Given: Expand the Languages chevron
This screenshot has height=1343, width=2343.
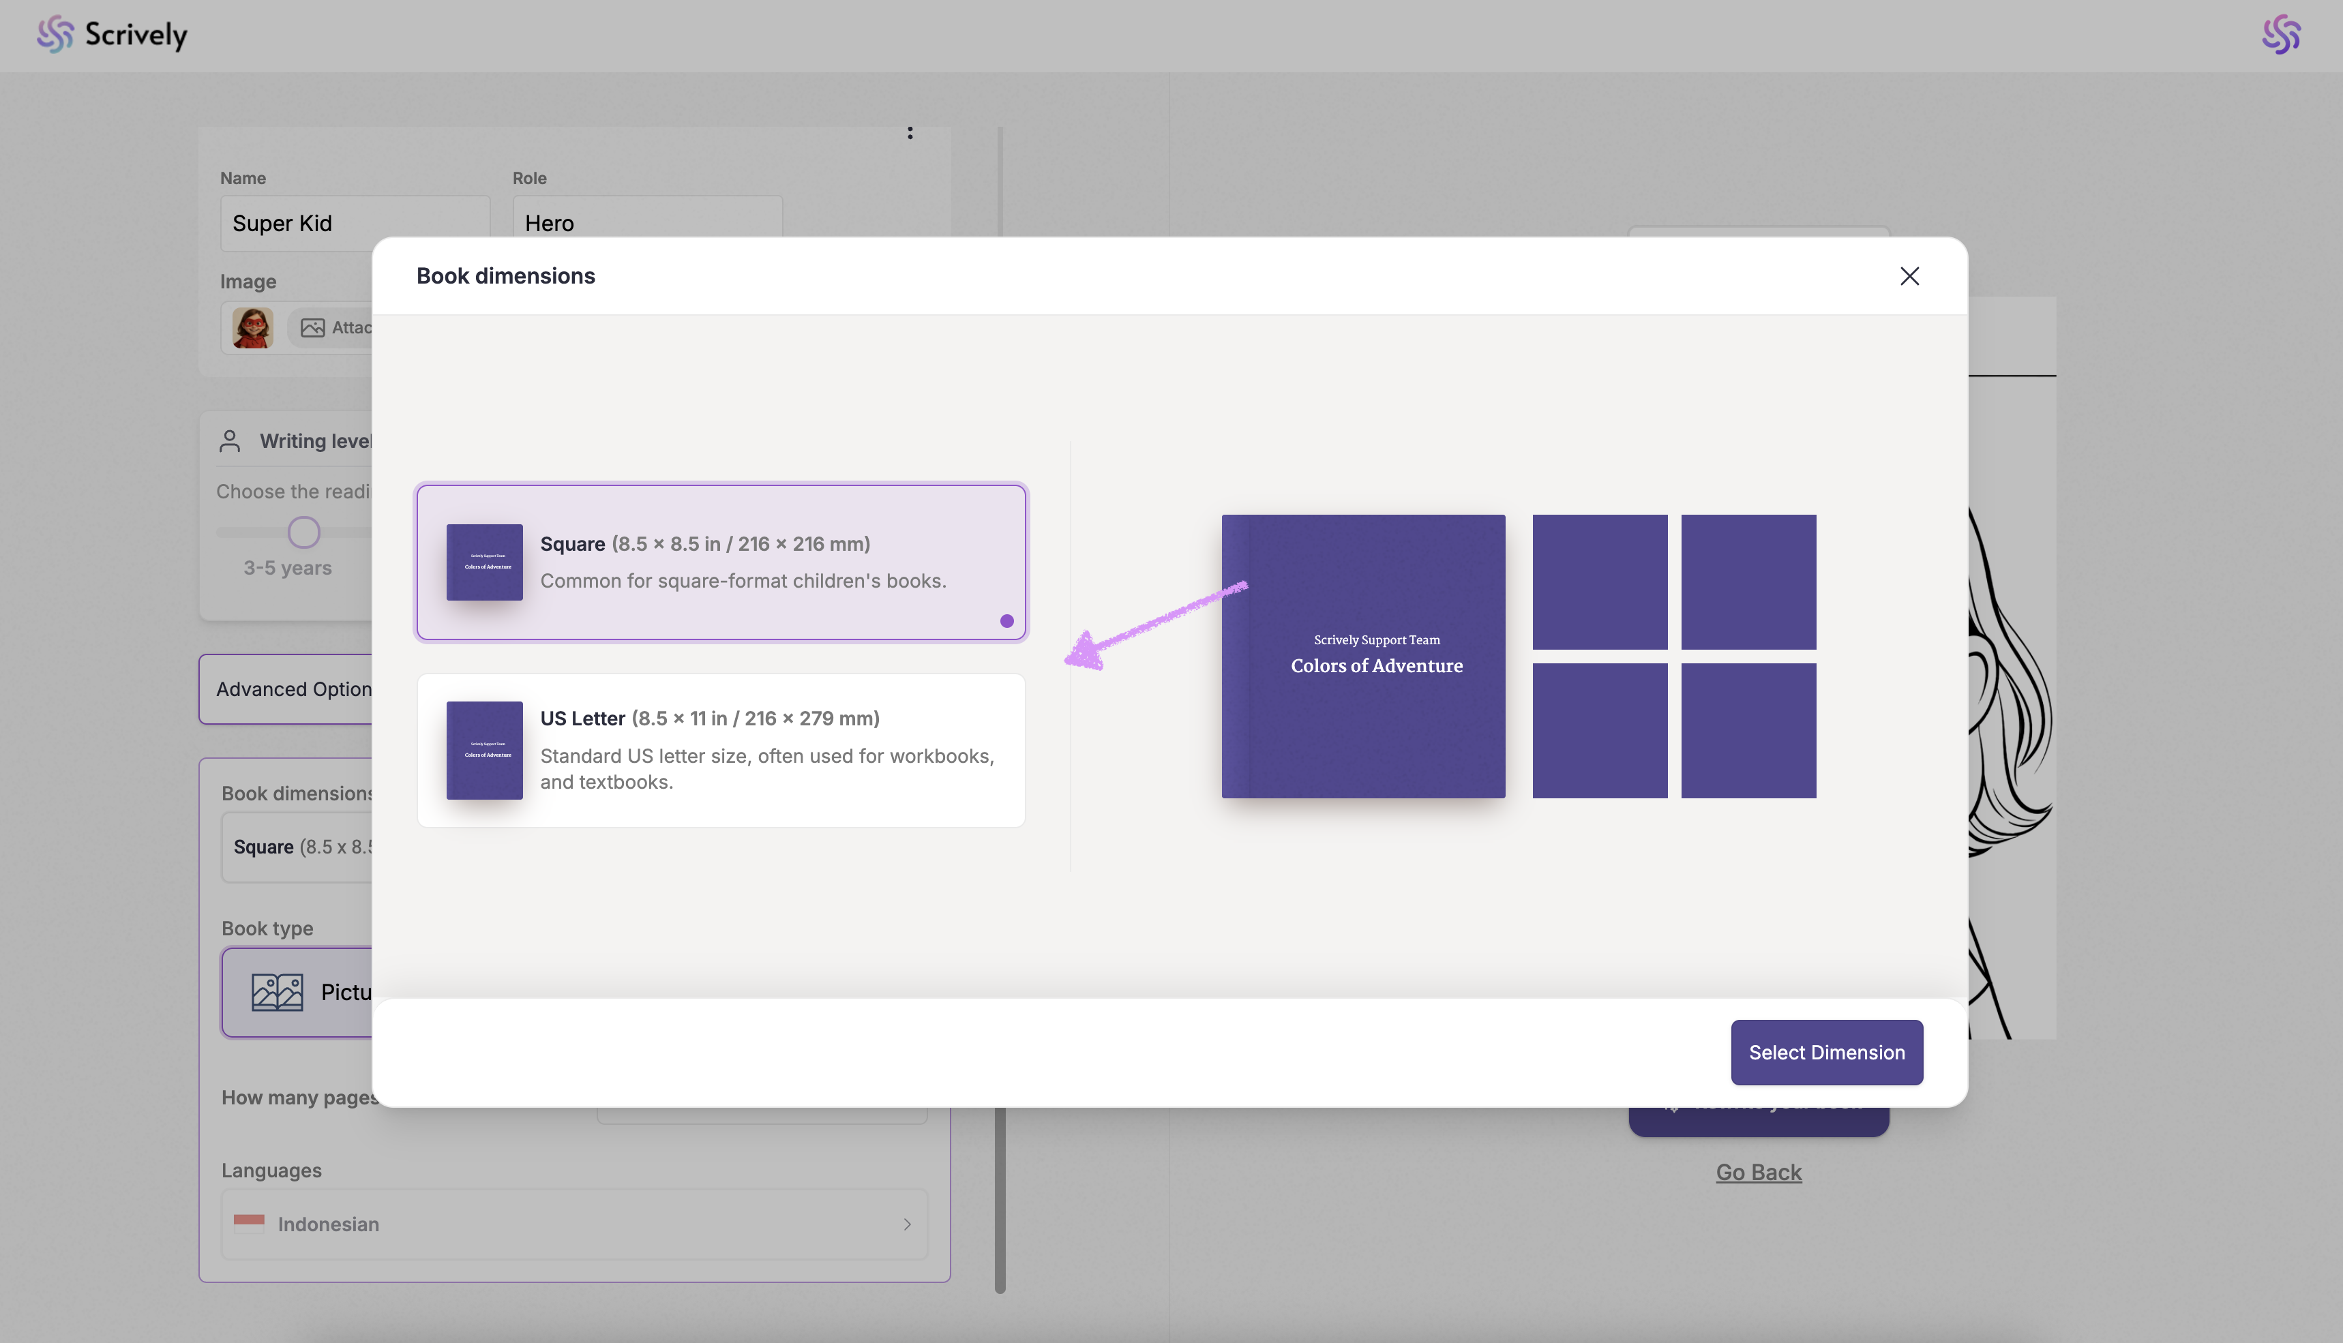Looking at the screenshot, I should [907, 1224].
